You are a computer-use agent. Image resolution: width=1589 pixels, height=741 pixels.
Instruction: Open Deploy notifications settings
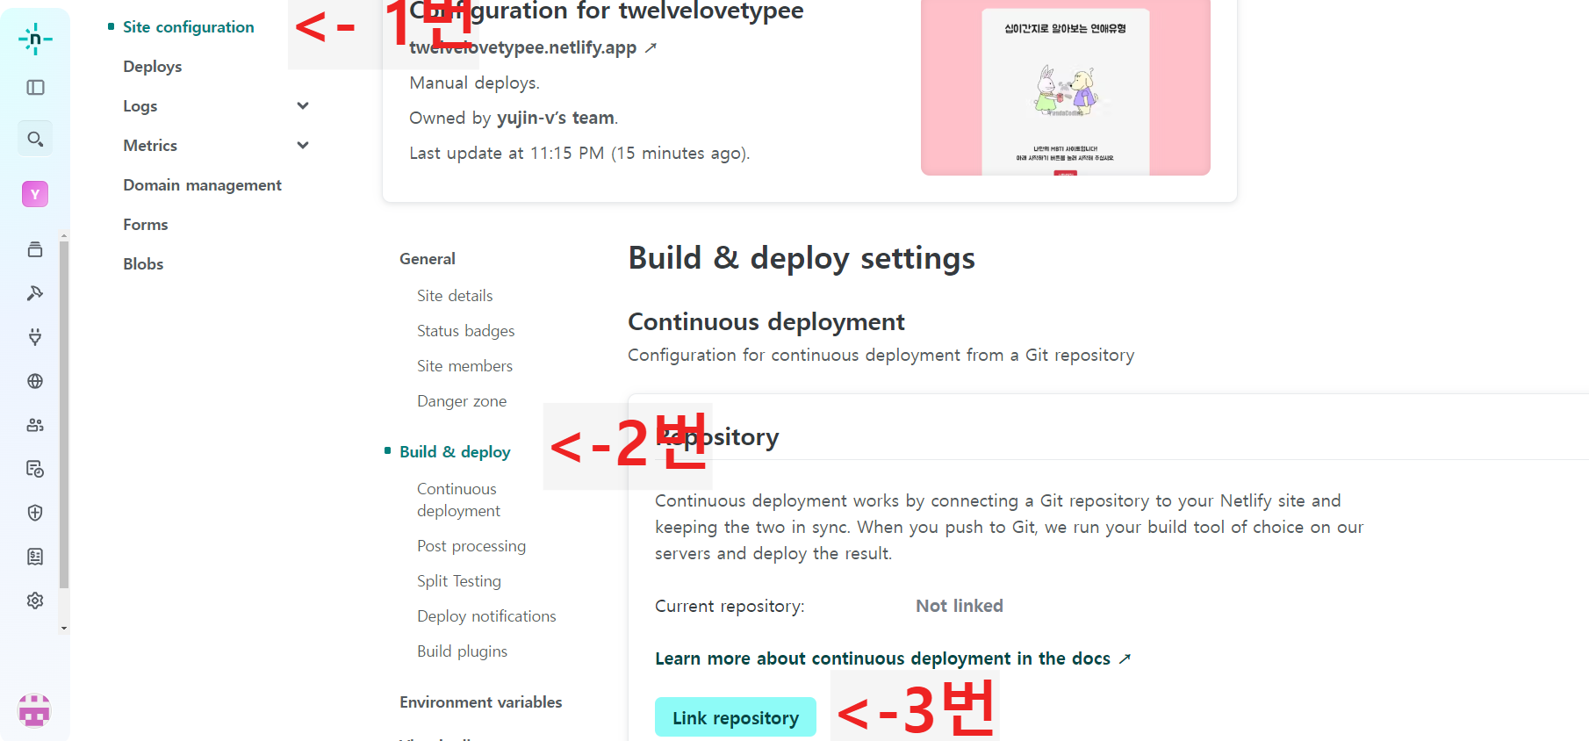click(486, 616)
